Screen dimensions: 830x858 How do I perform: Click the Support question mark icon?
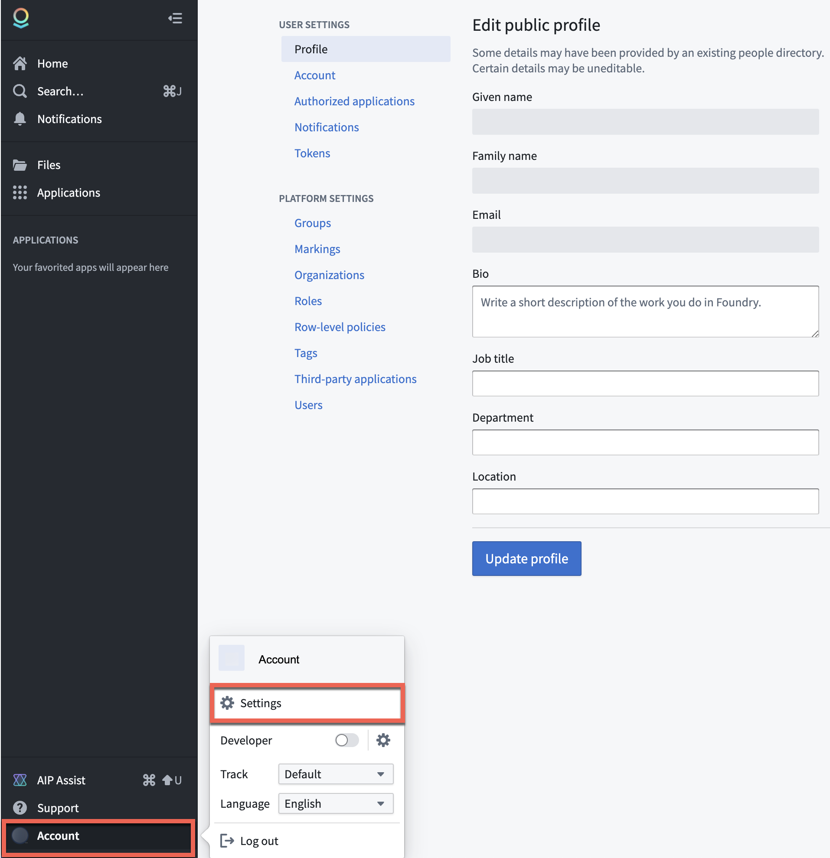(x=20, y=808)
